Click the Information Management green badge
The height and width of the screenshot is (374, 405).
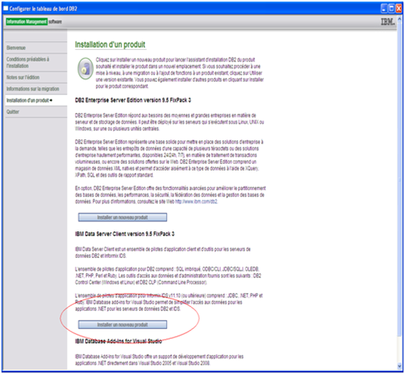pos(27,22)
